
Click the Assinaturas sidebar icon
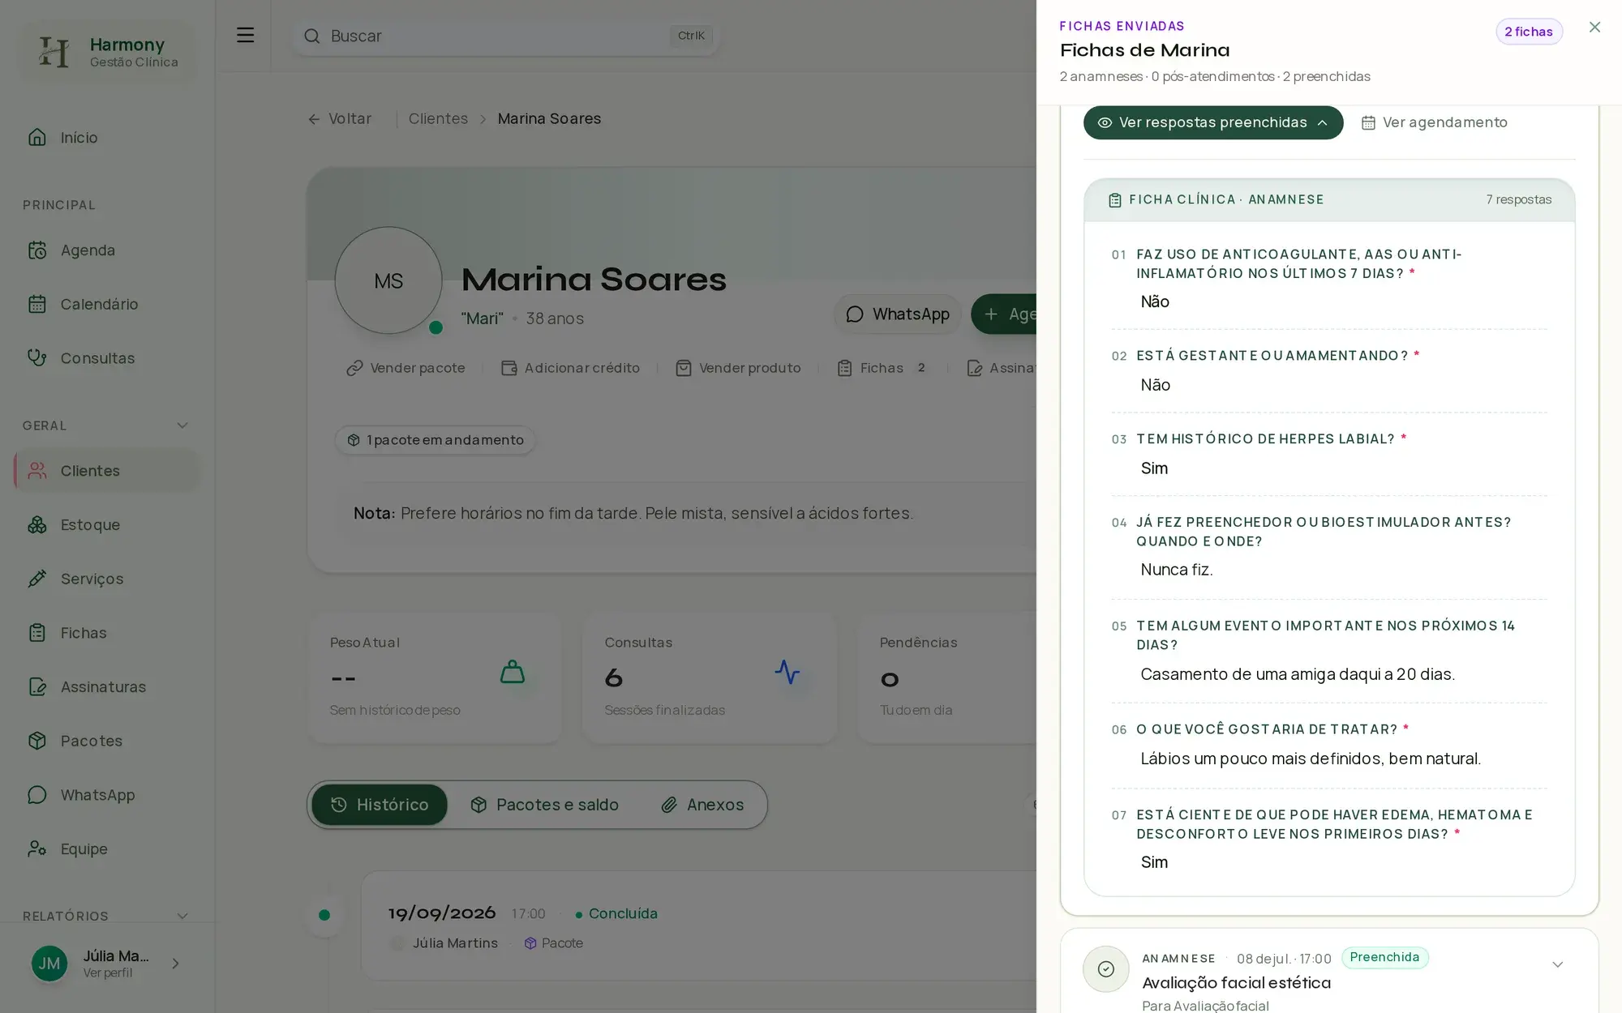pyautogui.click(x=37, y=687)
